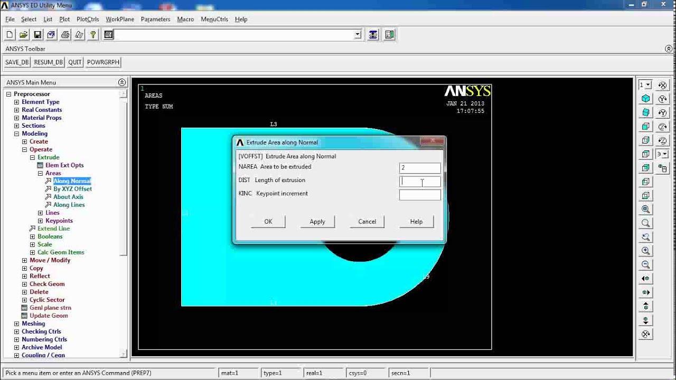The height and width of the screenshot is (380, 676).
Task: Click the Zoom In plus magnifier icon
Action: pyautogui.click(x=645, y=251)
